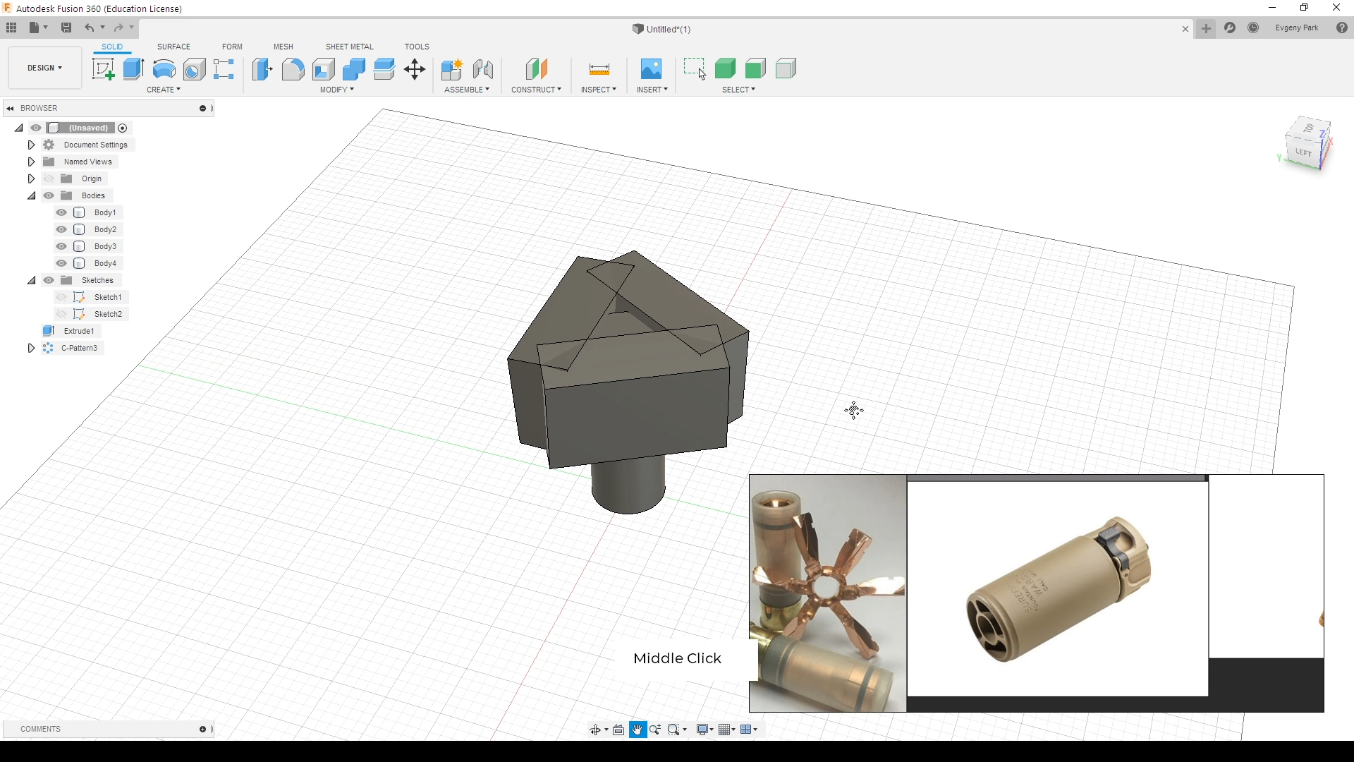Click the display settings toolbar icon
Screen dimensions: 1354x762
point(705,730)
